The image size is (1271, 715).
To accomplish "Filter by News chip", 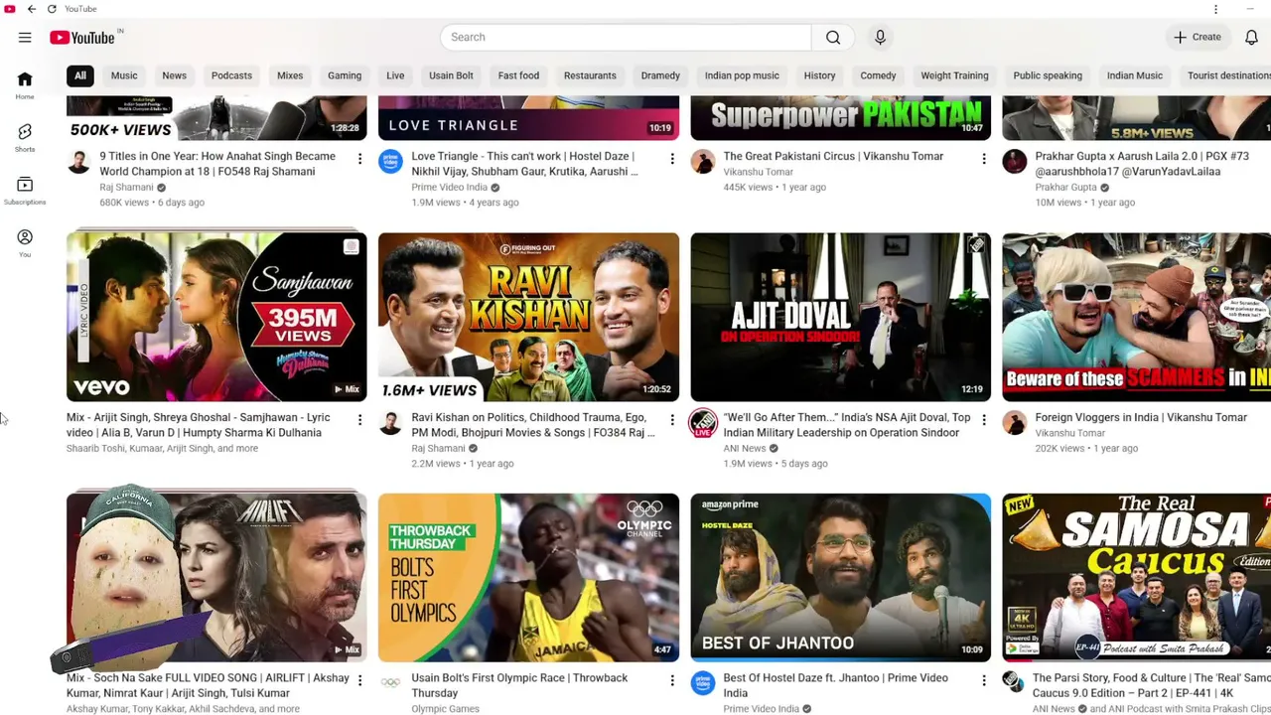I will click(174, 75).
